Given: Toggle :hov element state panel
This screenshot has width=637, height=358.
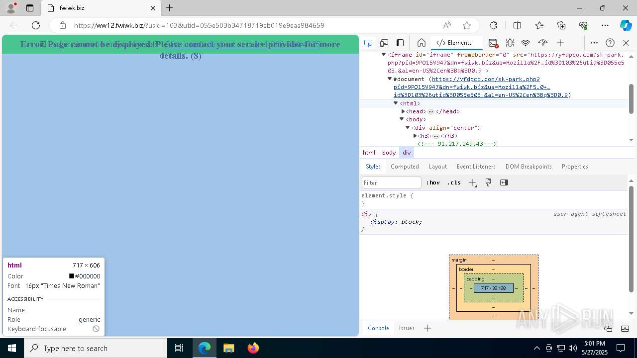Looking at the screenshot, I should click(x=433, y=182).
